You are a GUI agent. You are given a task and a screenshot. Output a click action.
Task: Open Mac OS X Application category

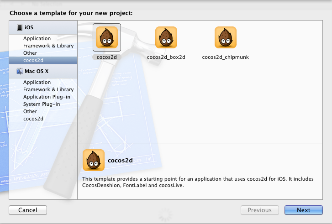coord(43,82)
